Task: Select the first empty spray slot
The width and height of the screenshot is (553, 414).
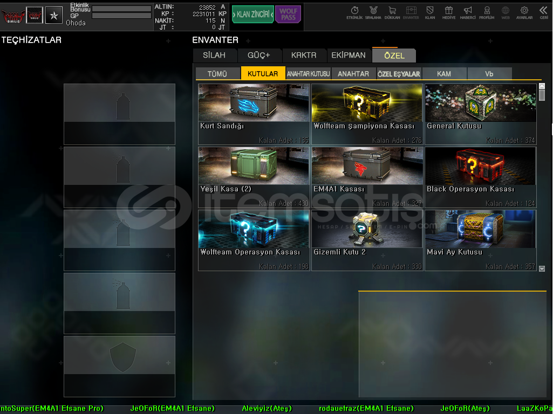Action: click(119, 114)
